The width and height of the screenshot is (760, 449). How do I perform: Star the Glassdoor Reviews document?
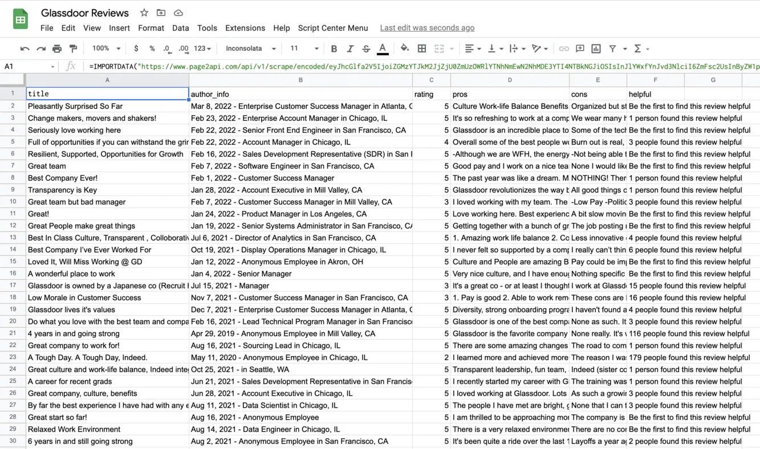[144, 13]
